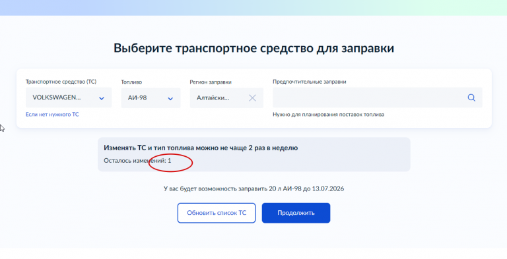Click the Обновить список ТС button
Viewport: 507px width, 259px height.
pyautogui.click(x=217, y=213)
